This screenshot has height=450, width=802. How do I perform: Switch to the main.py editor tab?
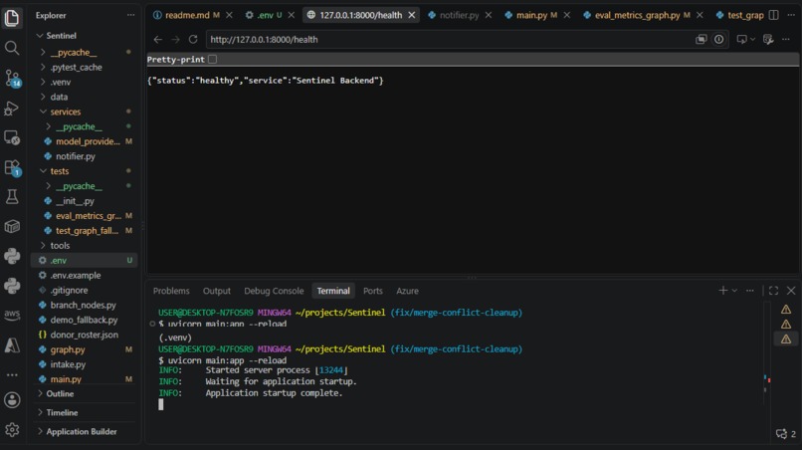531,15
